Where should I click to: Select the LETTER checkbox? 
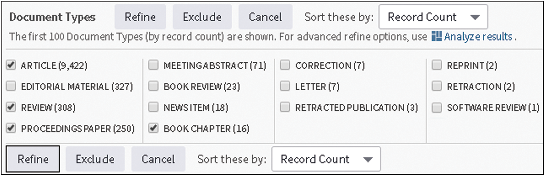[286, 86]
